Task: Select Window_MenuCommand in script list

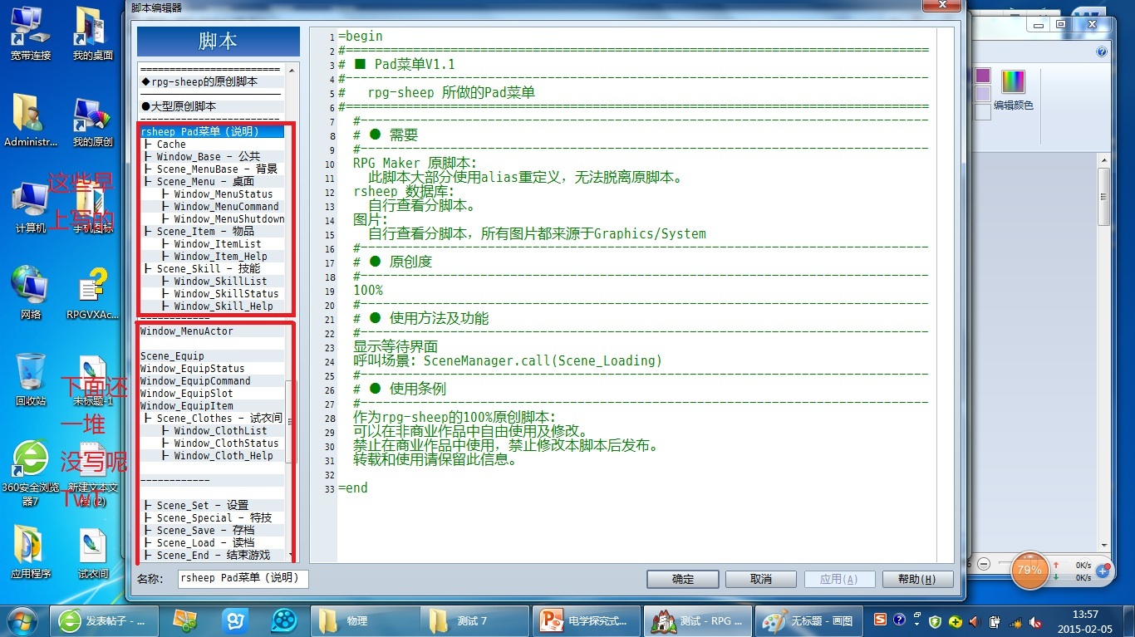Action: coord(212,206)
